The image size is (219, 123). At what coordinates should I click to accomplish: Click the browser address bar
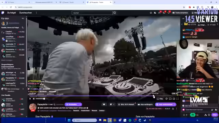click(x=98, y=7)
